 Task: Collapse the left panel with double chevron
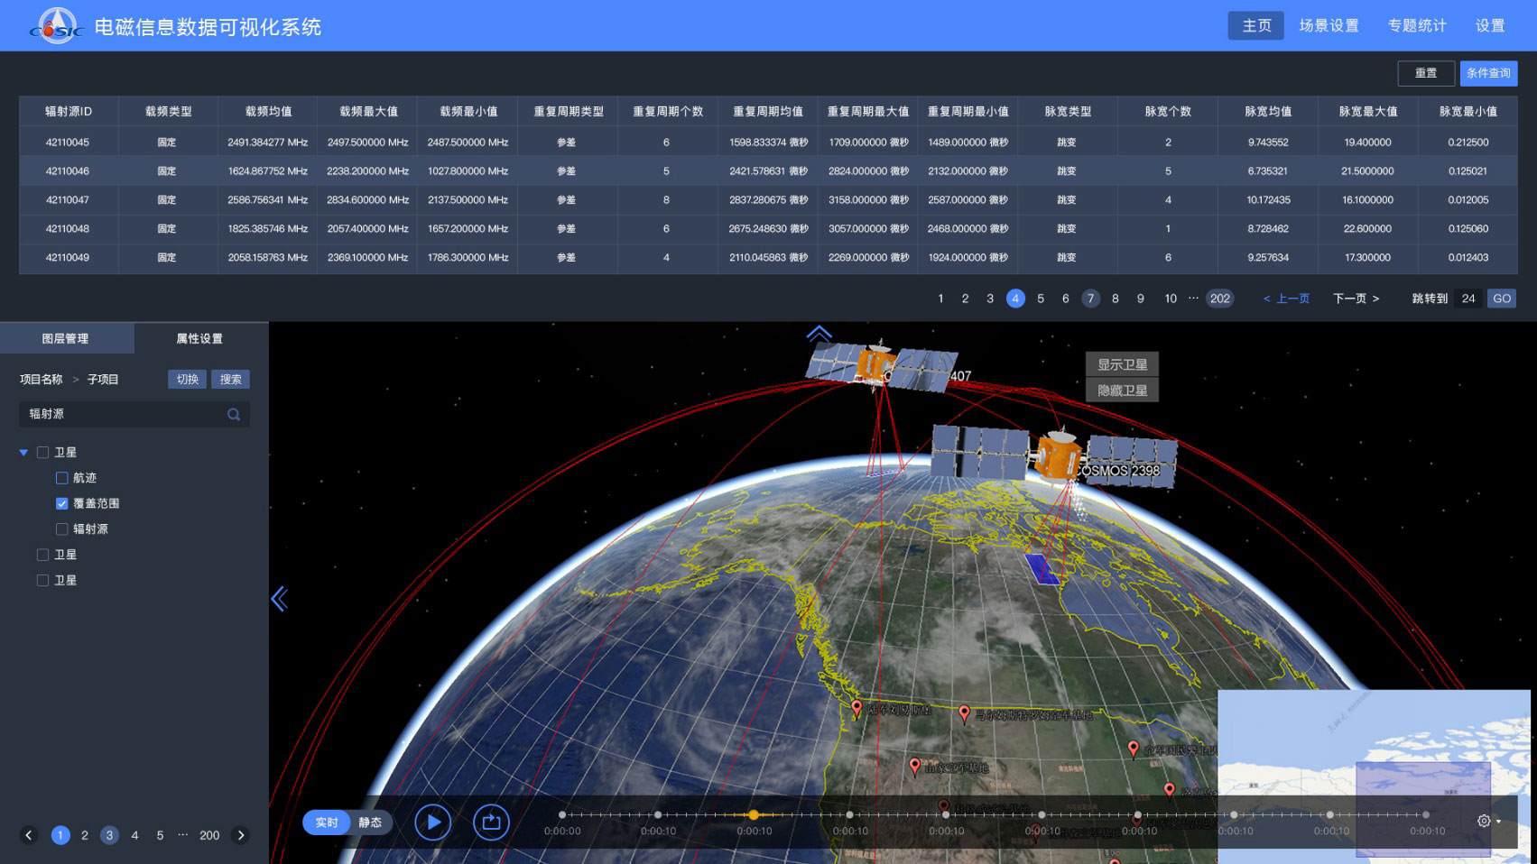280,599
